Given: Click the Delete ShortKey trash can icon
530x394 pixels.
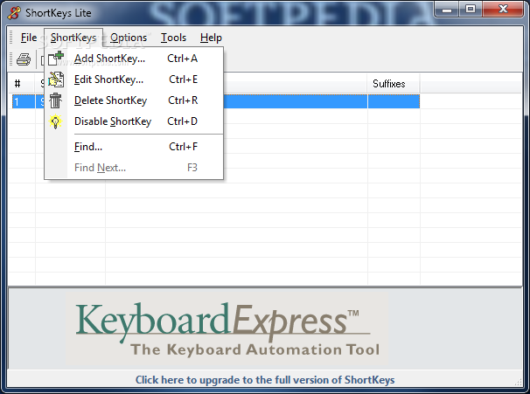Looking at the screenshot, I should (55, 100).
